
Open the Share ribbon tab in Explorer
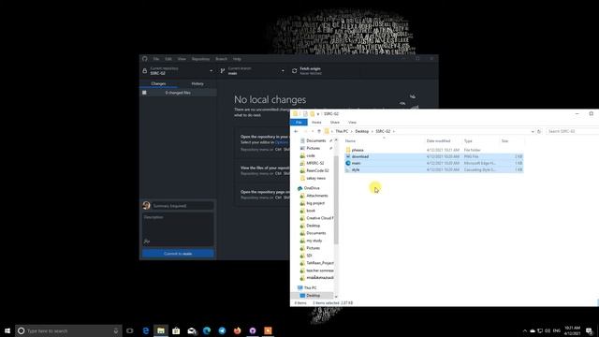335,123
